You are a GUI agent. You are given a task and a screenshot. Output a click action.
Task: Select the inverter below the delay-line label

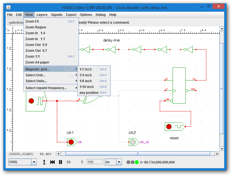[x=111, y=50]
